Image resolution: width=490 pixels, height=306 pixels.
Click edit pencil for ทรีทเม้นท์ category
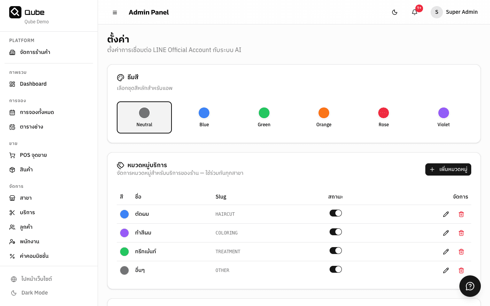point(446,252)
